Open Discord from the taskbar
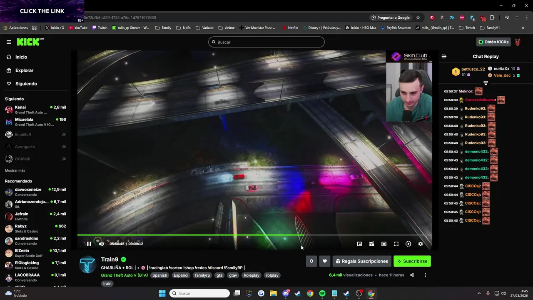Image resolution: width=533 pixels, height=300 pixels. (x=286, y=293)
